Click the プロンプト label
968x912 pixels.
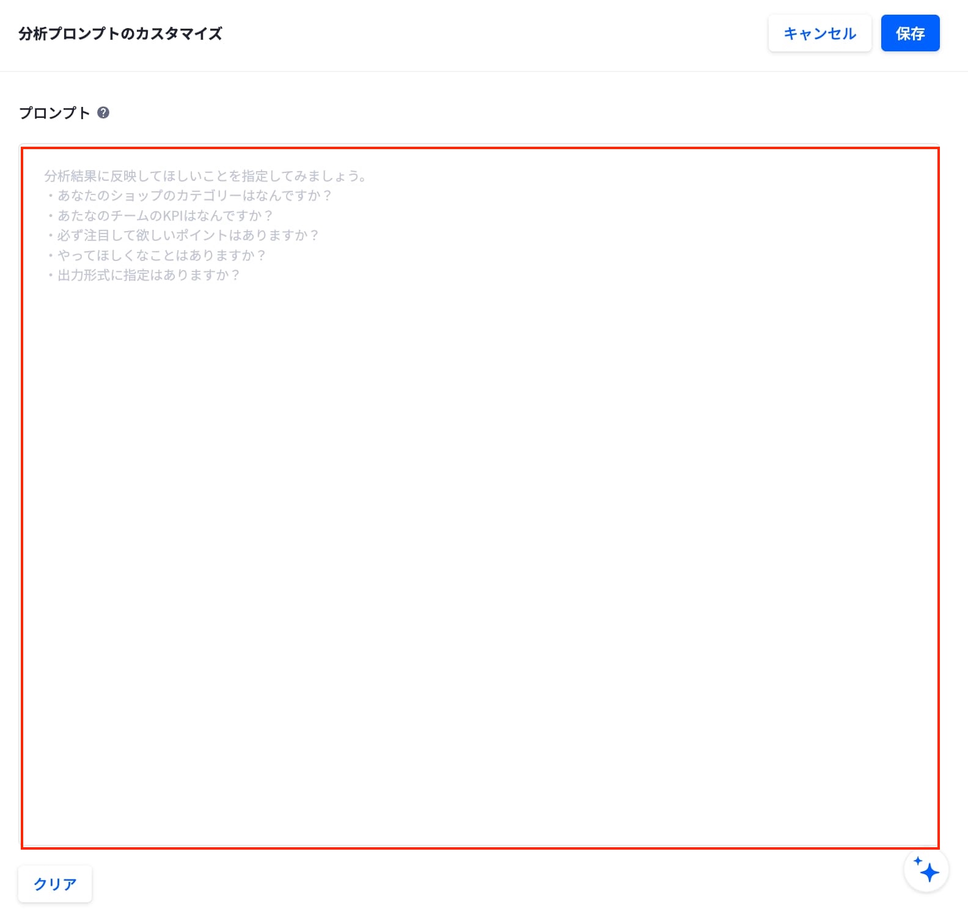click(54, 112)
